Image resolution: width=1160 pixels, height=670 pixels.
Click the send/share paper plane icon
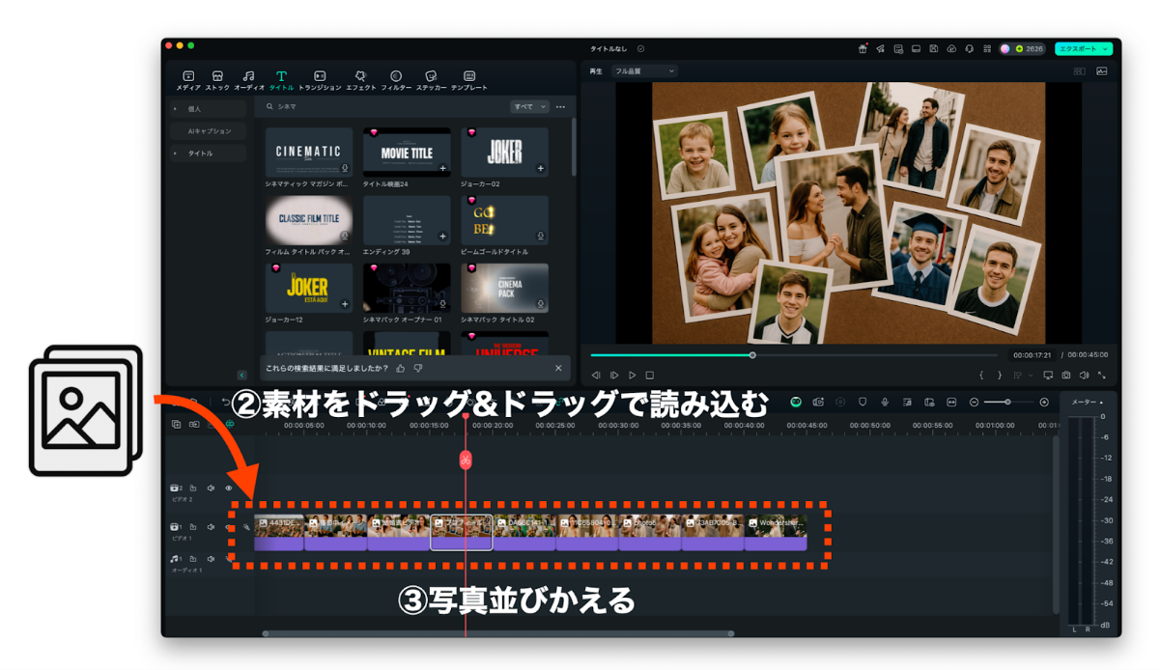[881, 48]
